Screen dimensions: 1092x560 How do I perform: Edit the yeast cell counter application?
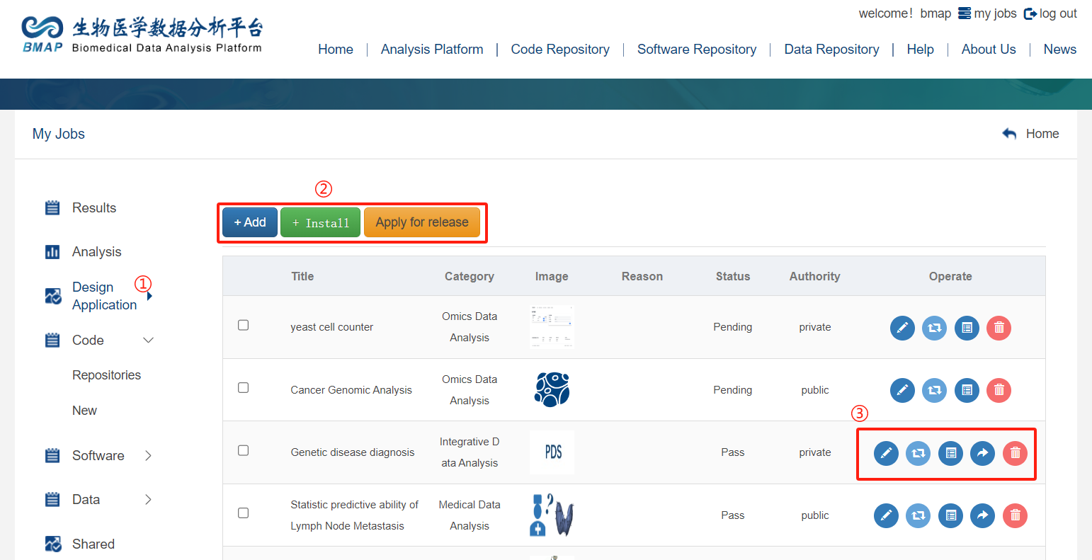point(902,328)
